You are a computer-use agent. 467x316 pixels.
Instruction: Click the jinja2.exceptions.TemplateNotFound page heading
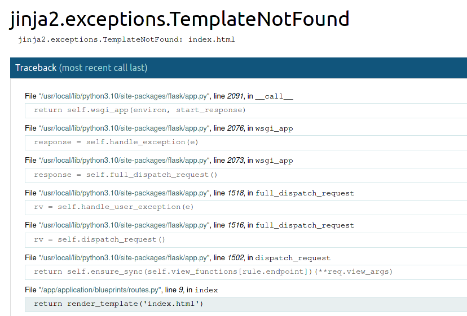(179, 19)
